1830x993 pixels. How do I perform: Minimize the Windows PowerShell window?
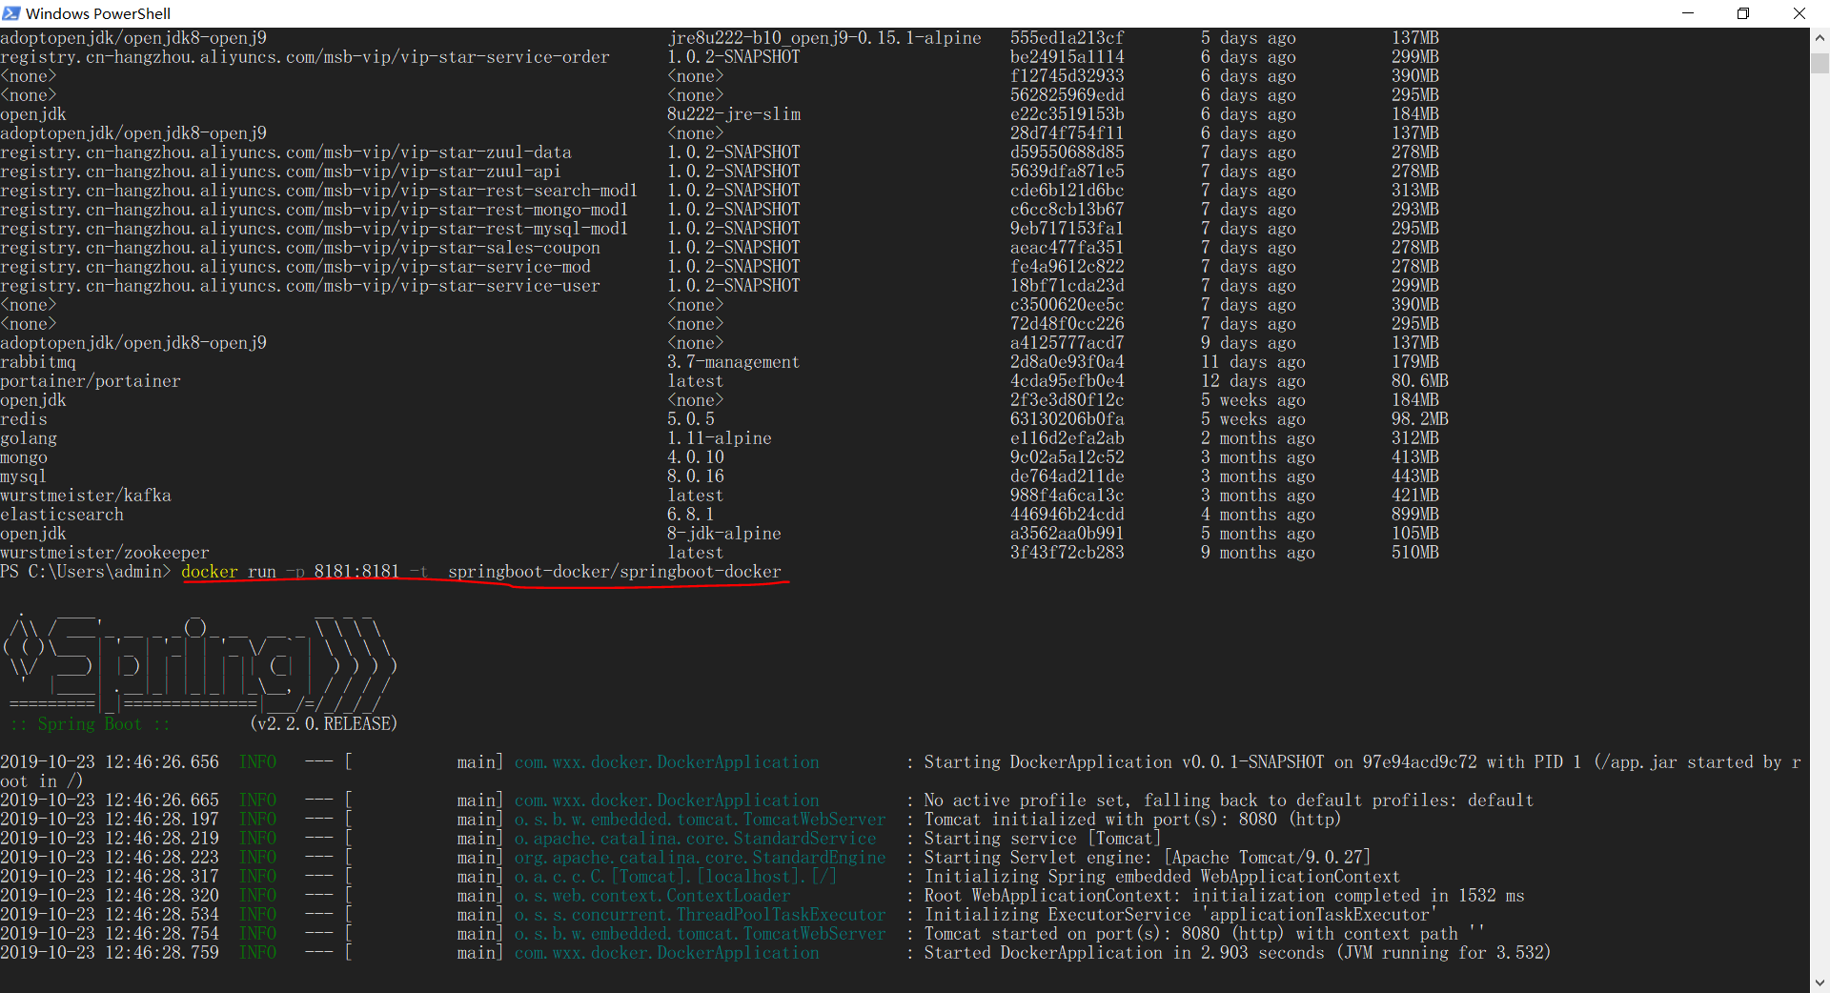pos(1688,13)
